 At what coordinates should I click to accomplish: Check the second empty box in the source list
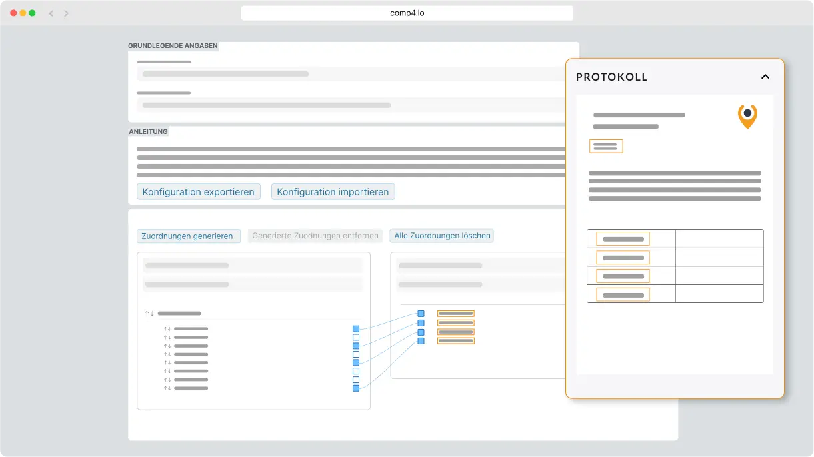pos(356,354)
